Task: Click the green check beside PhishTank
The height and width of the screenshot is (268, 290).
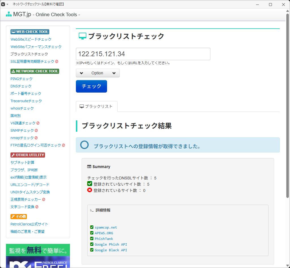Action: tap(92, 238)
